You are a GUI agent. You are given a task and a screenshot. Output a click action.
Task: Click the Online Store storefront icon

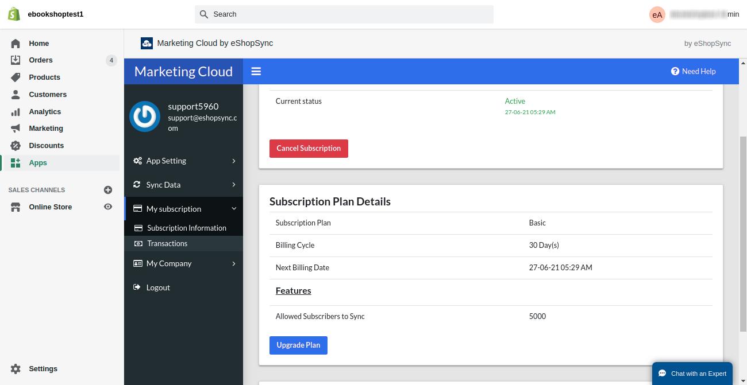click(x=16, y=207)
